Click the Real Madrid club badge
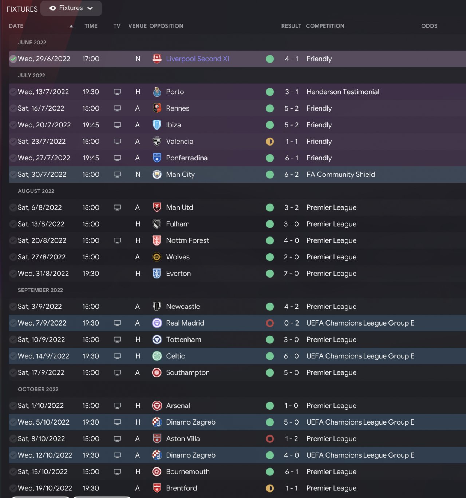The image size is (466, 498). (157, 323)
